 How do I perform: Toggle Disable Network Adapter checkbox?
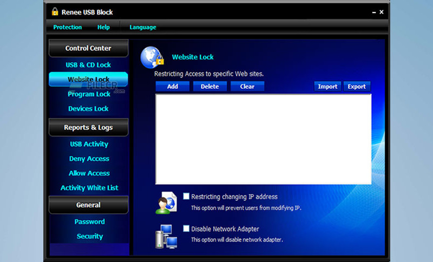(x=186, y=228)
